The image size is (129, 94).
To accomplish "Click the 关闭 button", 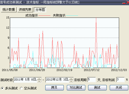I will (119, 88).
